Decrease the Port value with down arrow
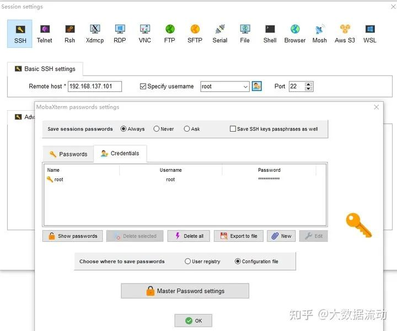The image size is (397, 331). 308,89
